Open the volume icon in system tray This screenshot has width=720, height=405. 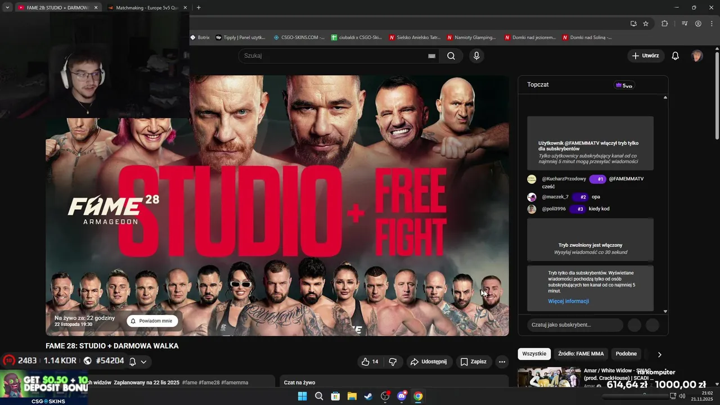pos(682,396)
